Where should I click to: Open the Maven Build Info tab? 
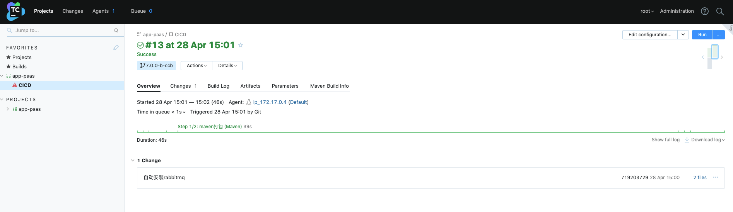(330, 86)
